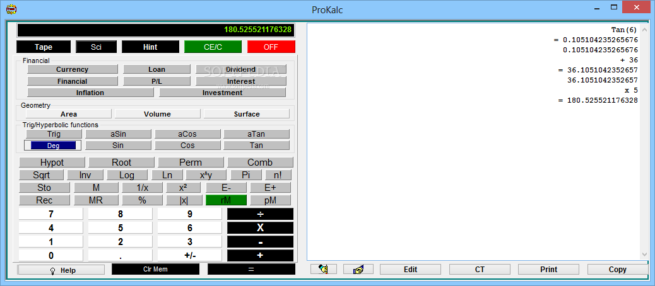The image size is (655, 286).
Task: Open the Dividend calculator
Action: click(x=241, y=69)
